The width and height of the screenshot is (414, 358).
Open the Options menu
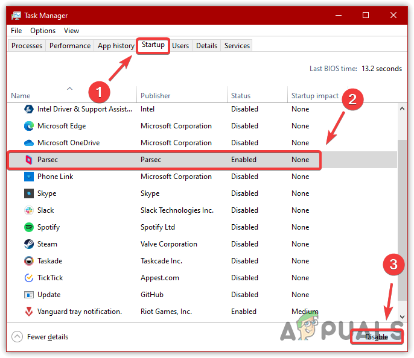43,31
